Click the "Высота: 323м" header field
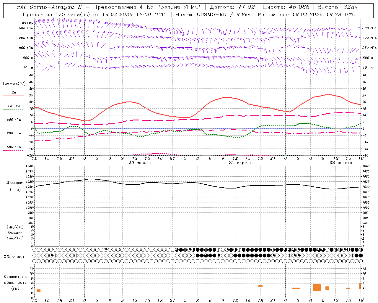 pos(338,7)
